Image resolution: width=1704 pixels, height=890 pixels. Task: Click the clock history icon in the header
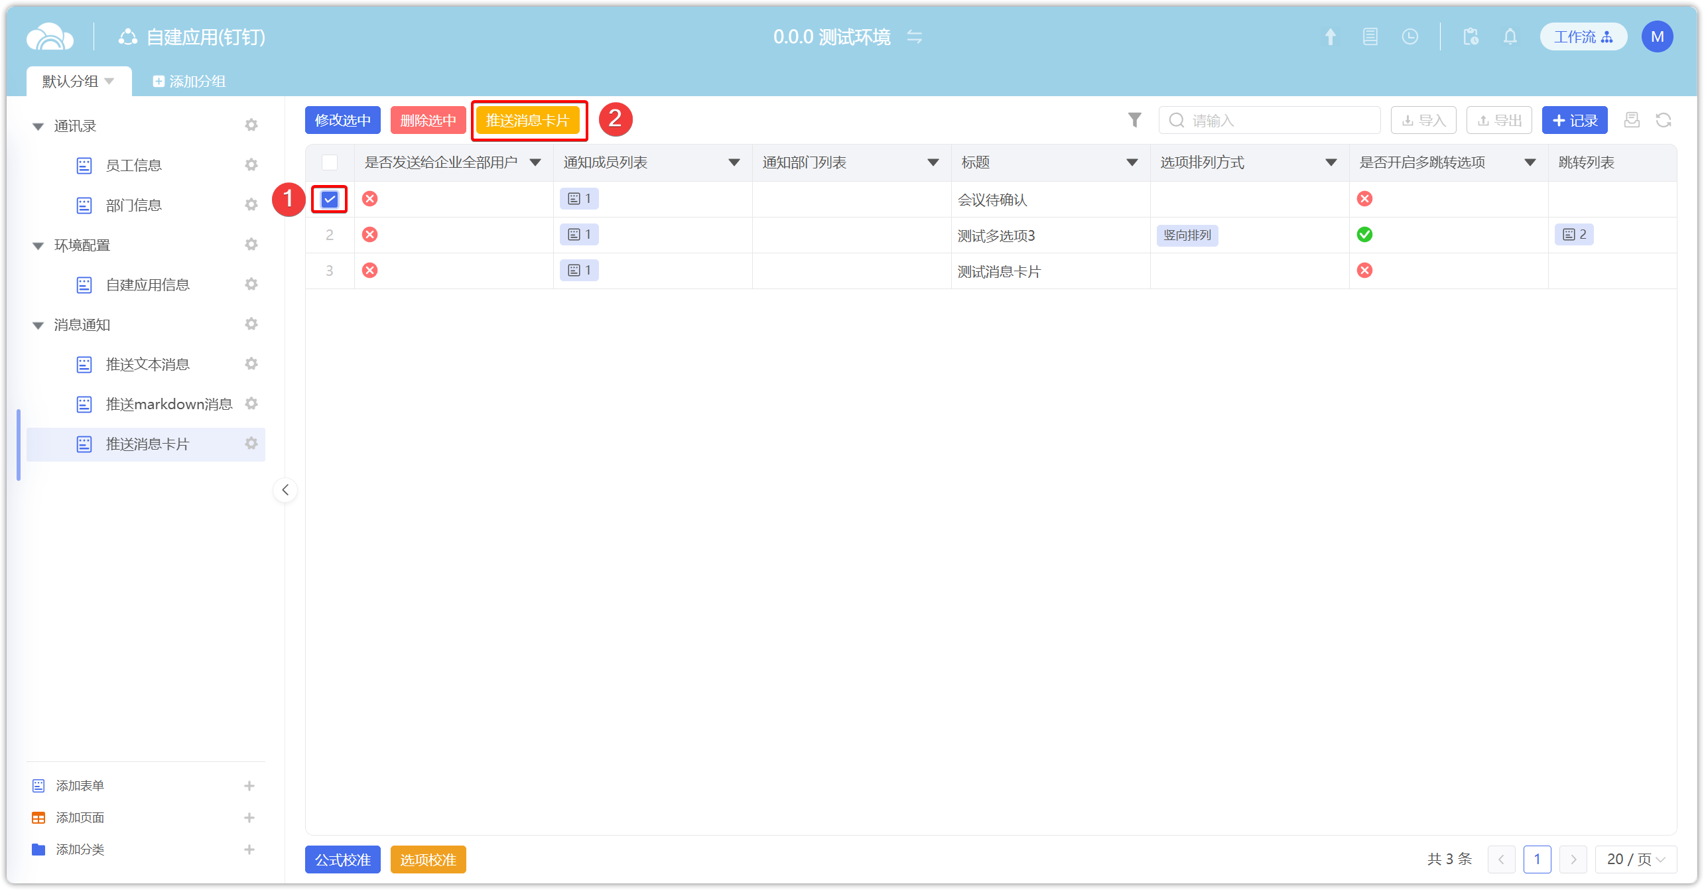coord(1409,36)
